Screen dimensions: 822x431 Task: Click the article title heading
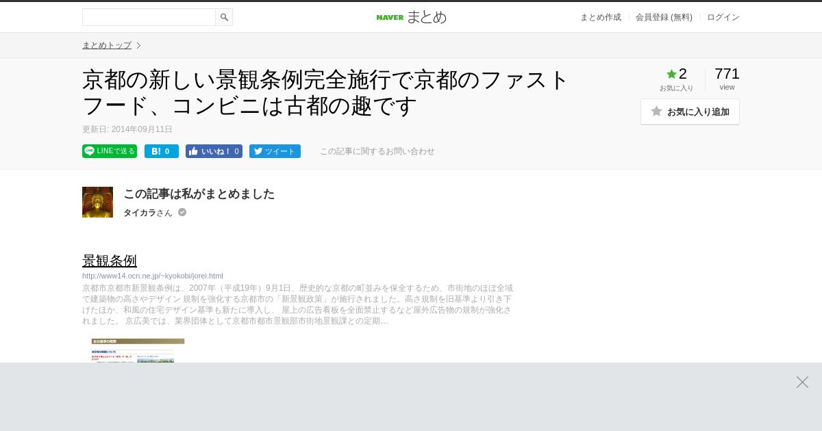[325, 92]
